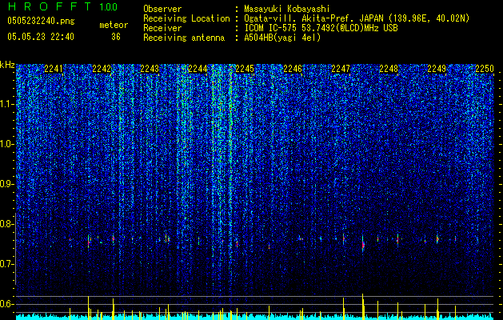
Task: Click the 2246 time marker
Action: (293, 69)
